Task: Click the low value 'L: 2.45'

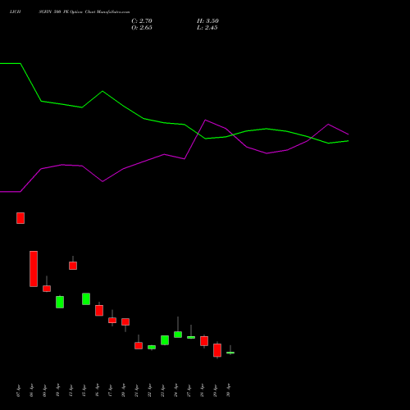Action: click(x=207, y=28)
